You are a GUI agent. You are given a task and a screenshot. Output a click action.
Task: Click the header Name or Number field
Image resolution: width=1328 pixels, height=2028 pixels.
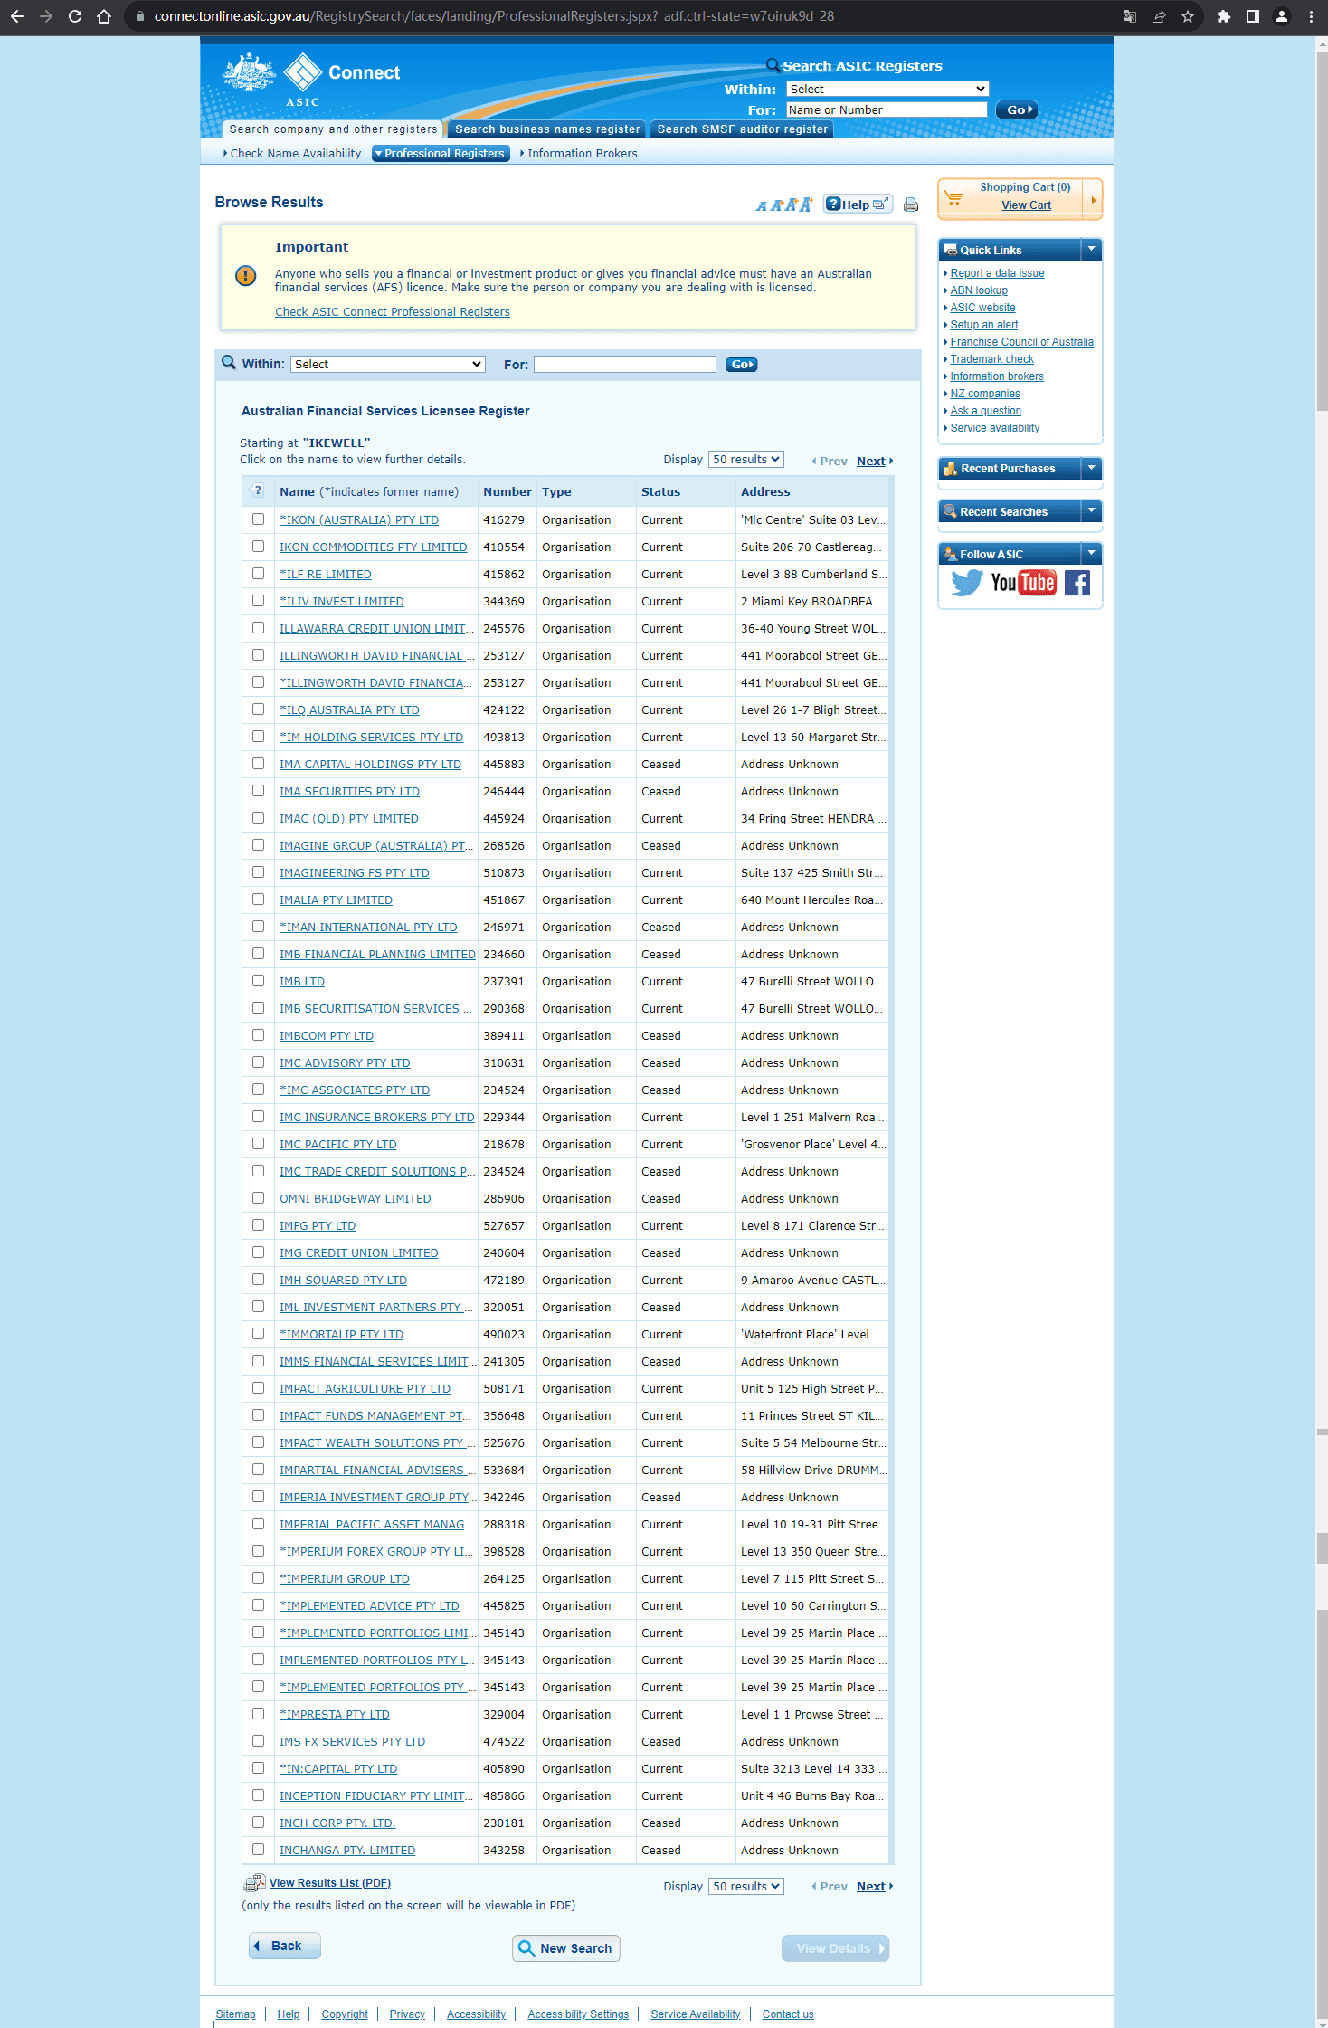tap(887, 109)
